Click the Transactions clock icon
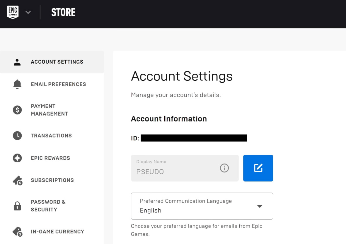This screenshot has width=346, height=244. coord(17,136)
